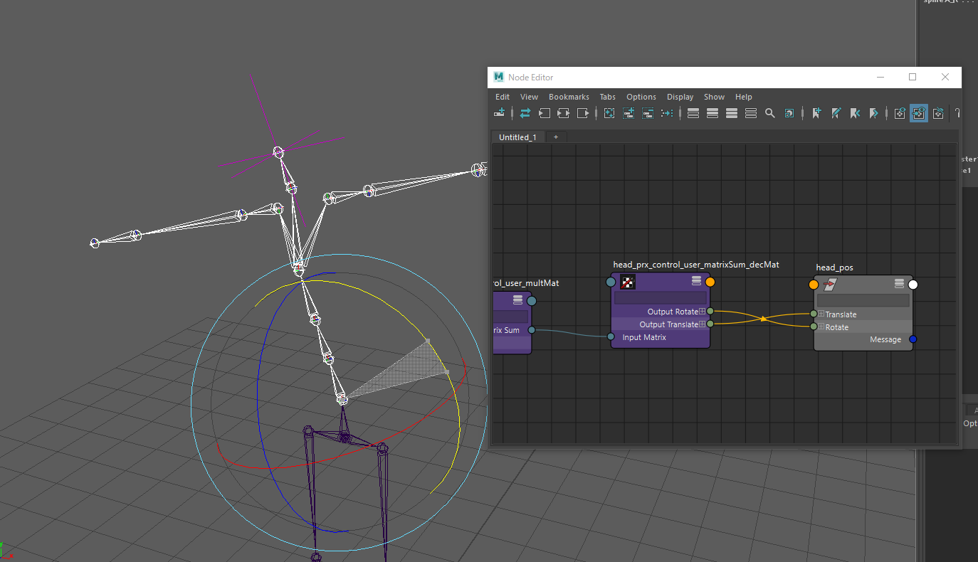Toggle the highlighted sync-selection eye icon

919,113
